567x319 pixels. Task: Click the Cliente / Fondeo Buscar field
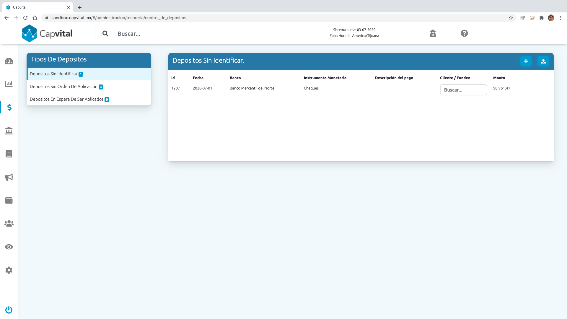463,90
